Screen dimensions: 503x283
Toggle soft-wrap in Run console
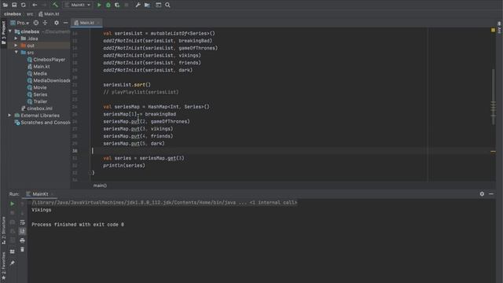(x=23, y=222)
